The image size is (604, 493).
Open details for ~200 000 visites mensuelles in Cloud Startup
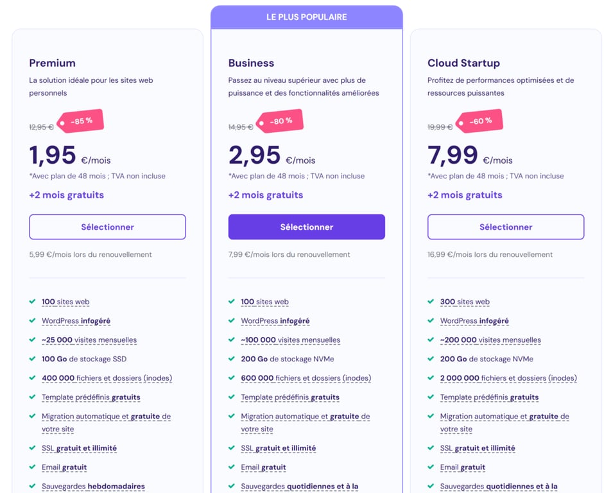[x=490, y=340]
